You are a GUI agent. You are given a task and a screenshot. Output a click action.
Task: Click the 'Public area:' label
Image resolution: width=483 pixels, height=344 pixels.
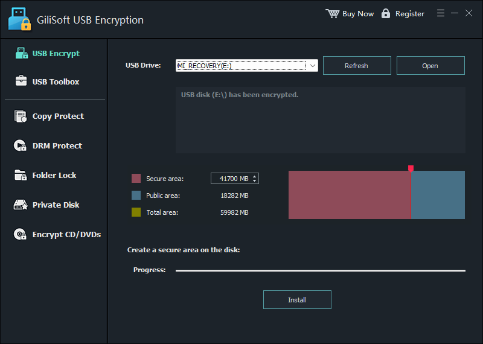click(x=163, y=196)
